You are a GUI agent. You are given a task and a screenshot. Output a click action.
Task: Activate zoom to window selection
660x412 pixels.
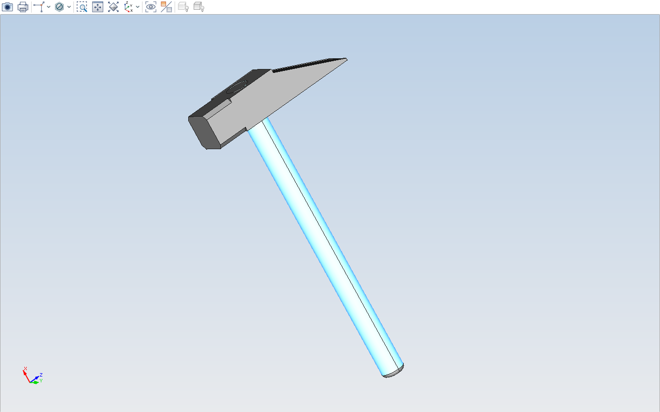(x=82, y=7)
